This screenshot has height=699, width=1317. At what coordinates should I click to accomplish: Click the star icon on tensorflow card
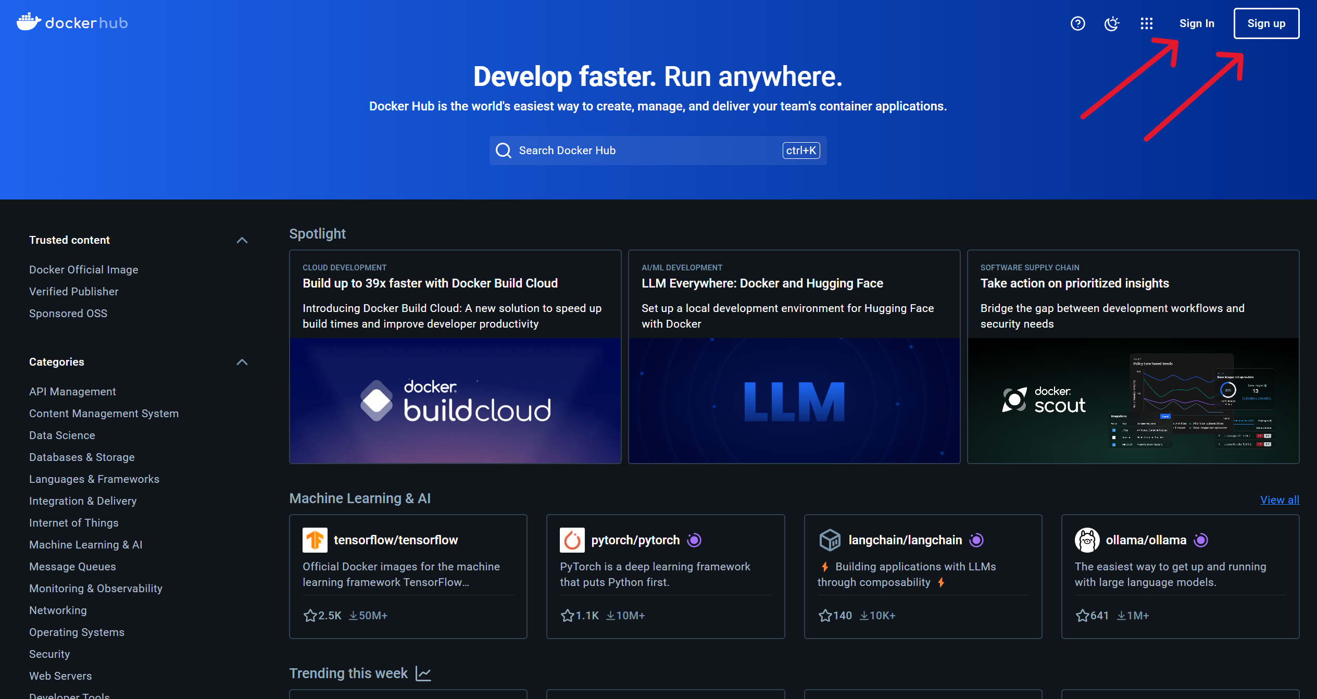310,616
